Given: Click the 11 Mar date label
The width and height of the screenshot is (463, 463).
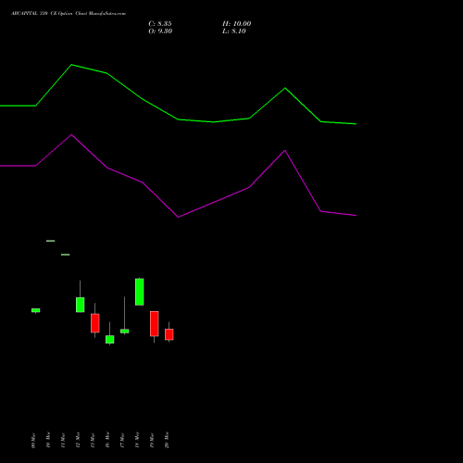Looking at the screenshot, I should click(x=63, y=441).
